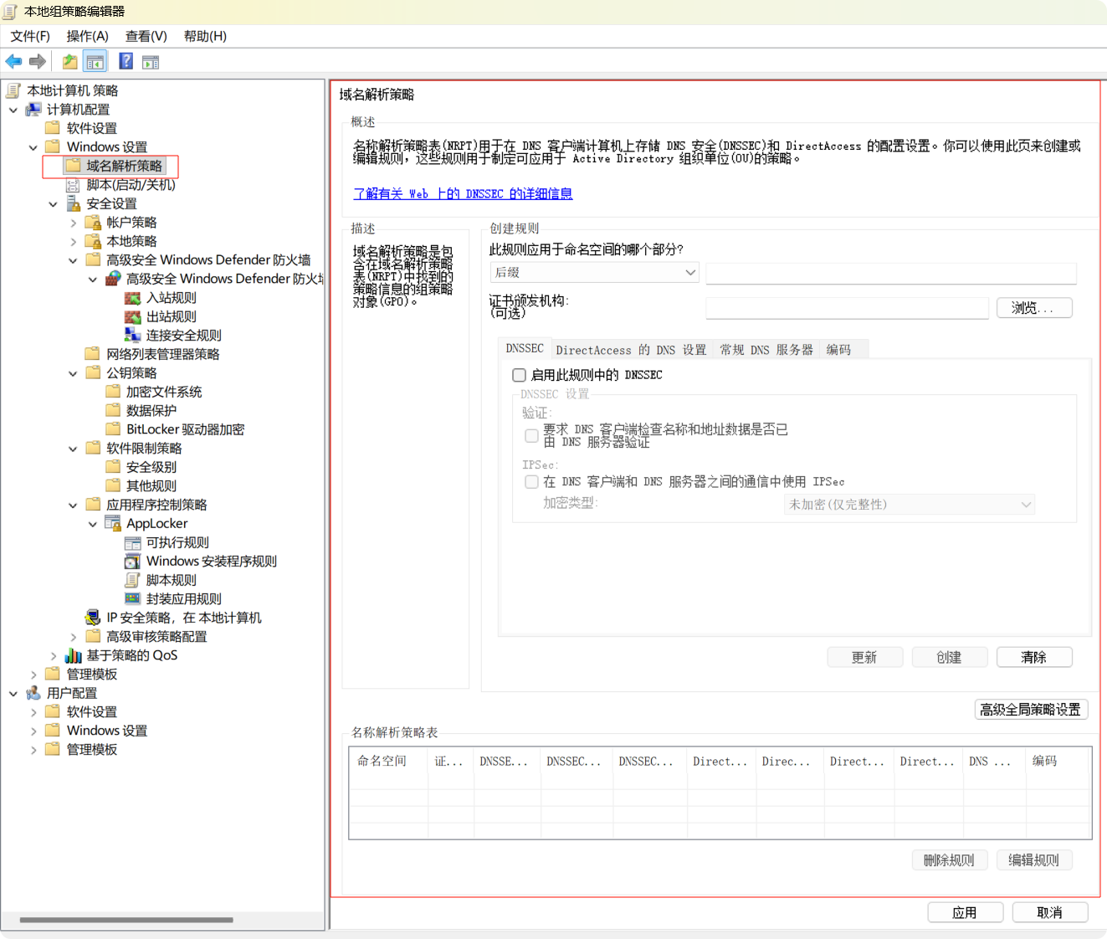This screenshot has height=939, width=1107.
Task: Click the defender firewall globe icon
Action: 112,279
